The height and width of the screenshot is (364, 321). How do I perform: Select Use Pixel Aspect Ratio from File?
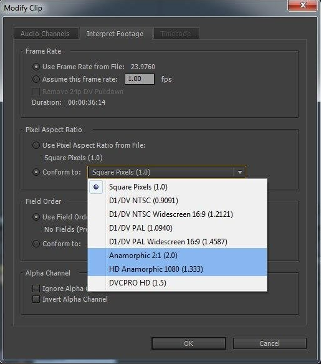point(36,145)
